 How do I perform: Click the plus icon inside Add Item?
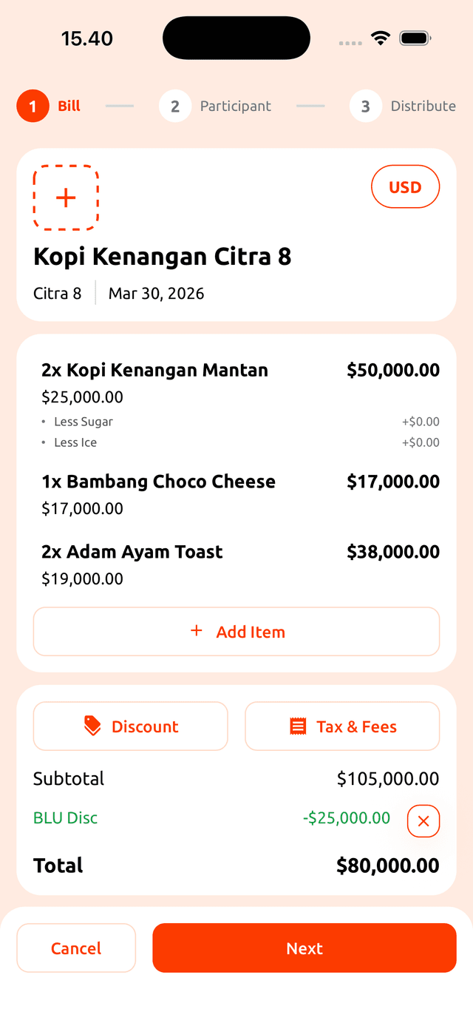[197, 631]
